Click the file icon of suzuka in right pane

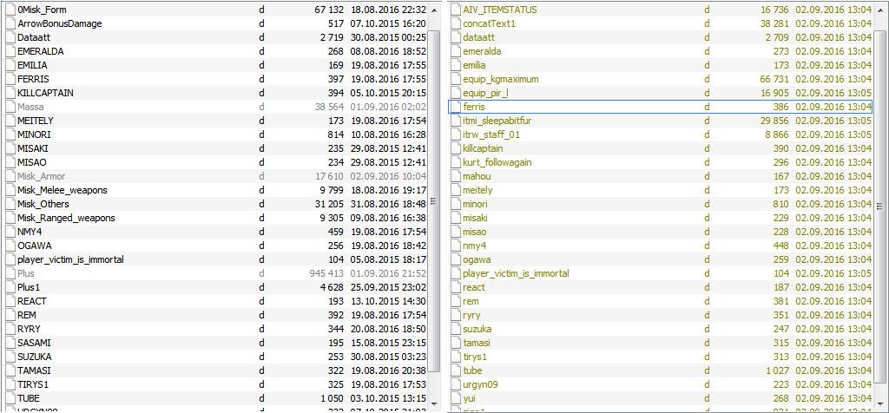pyautogui.click(x=455, y=329)
